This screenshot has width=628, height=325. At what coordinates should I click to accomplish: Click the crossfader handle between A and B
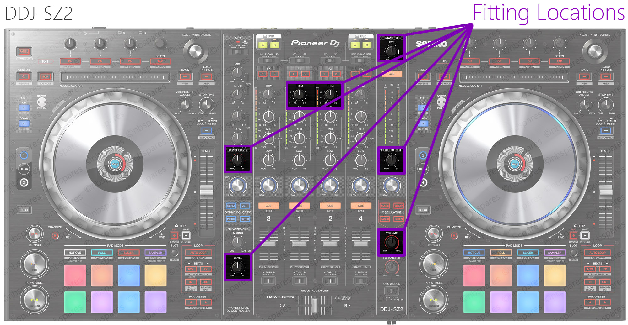click(x=315, y=305)
